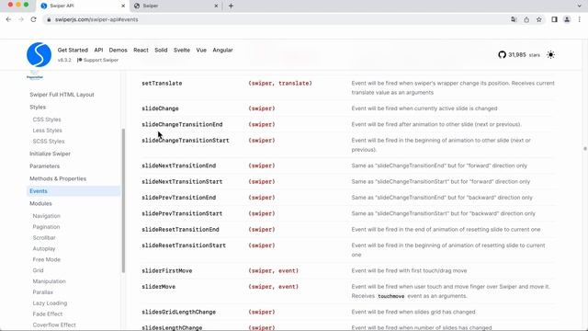Open Styles section in sidebar
588x331 pixels.
(38, 107)
